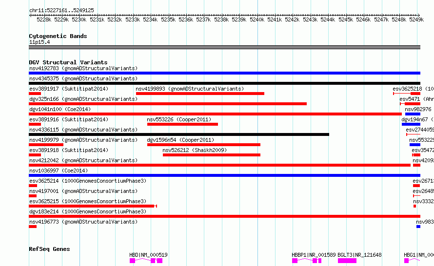Open the HBD NM_000519 gene label
The height and width of the screenshot is (266, 434).
148,255
